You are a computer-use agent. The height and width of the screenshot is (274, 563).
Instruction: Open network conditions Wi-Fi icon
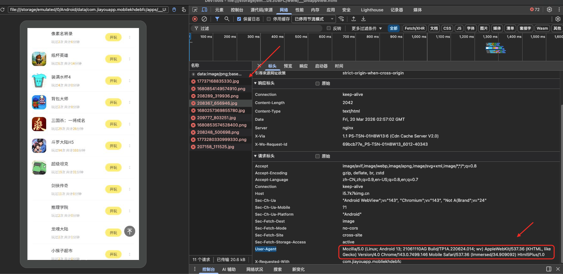341,19
